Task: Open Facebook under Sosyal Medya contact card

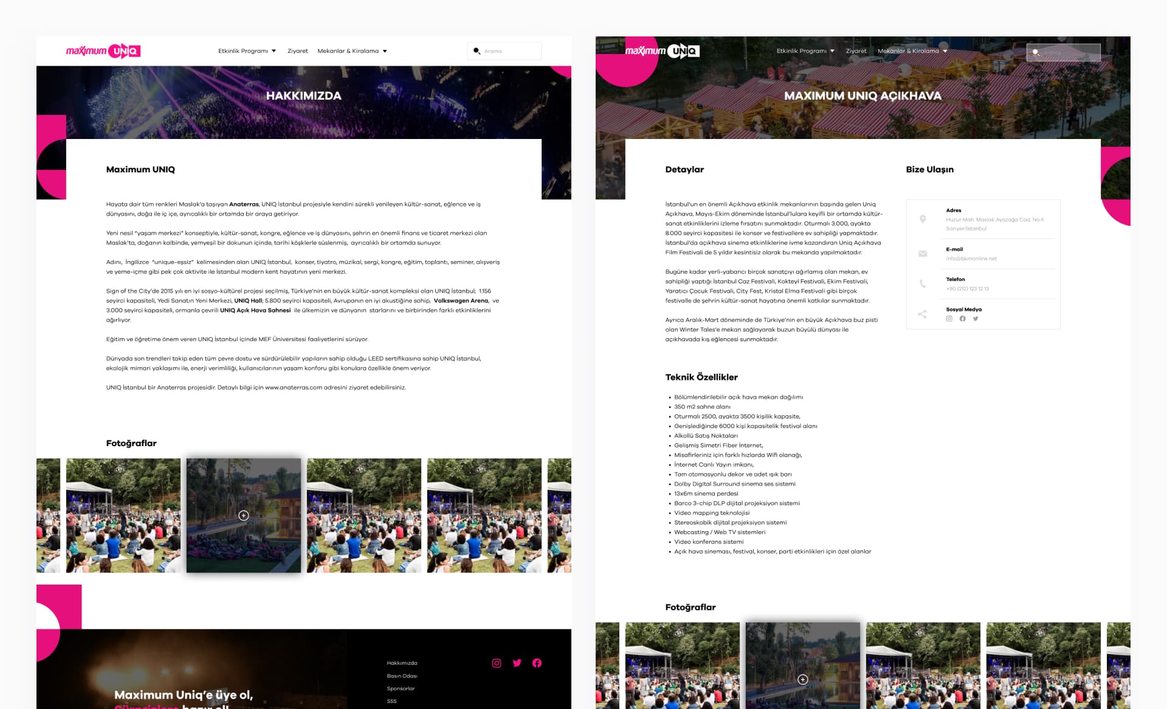Action: pyautogui.click(x=962, y=319)
